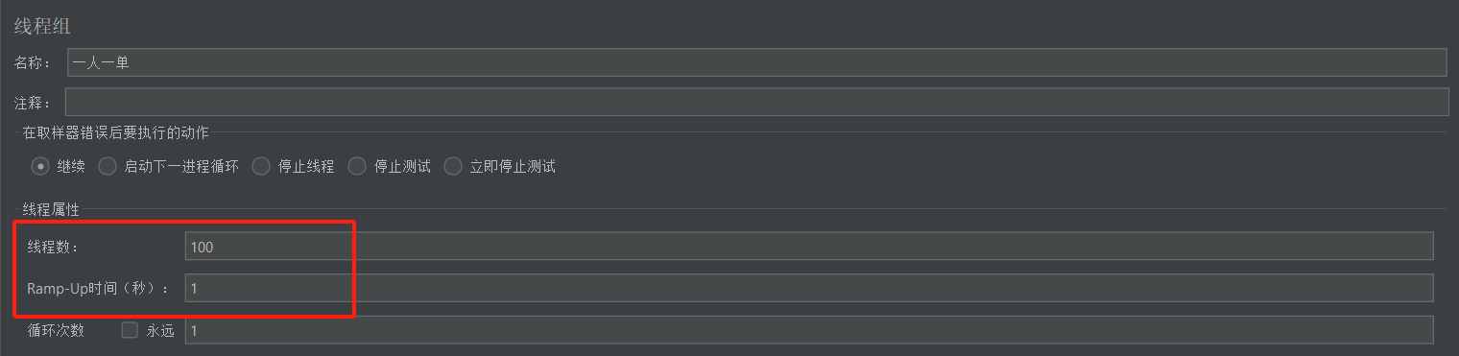Click the 名称 field containing 一人一单
The width and height of the screenshot is (1459, 356).
[x=756, y=62]
